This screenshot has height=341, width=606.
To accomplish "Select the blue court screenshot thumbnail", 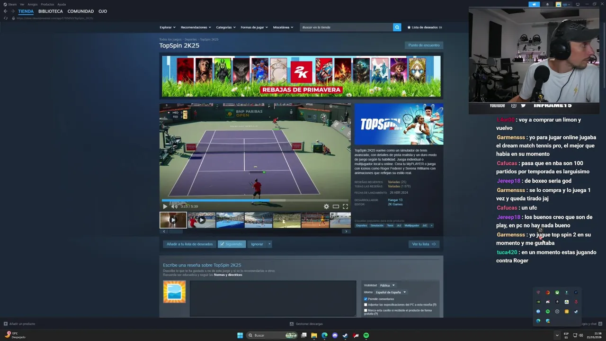I will (230, 220).
